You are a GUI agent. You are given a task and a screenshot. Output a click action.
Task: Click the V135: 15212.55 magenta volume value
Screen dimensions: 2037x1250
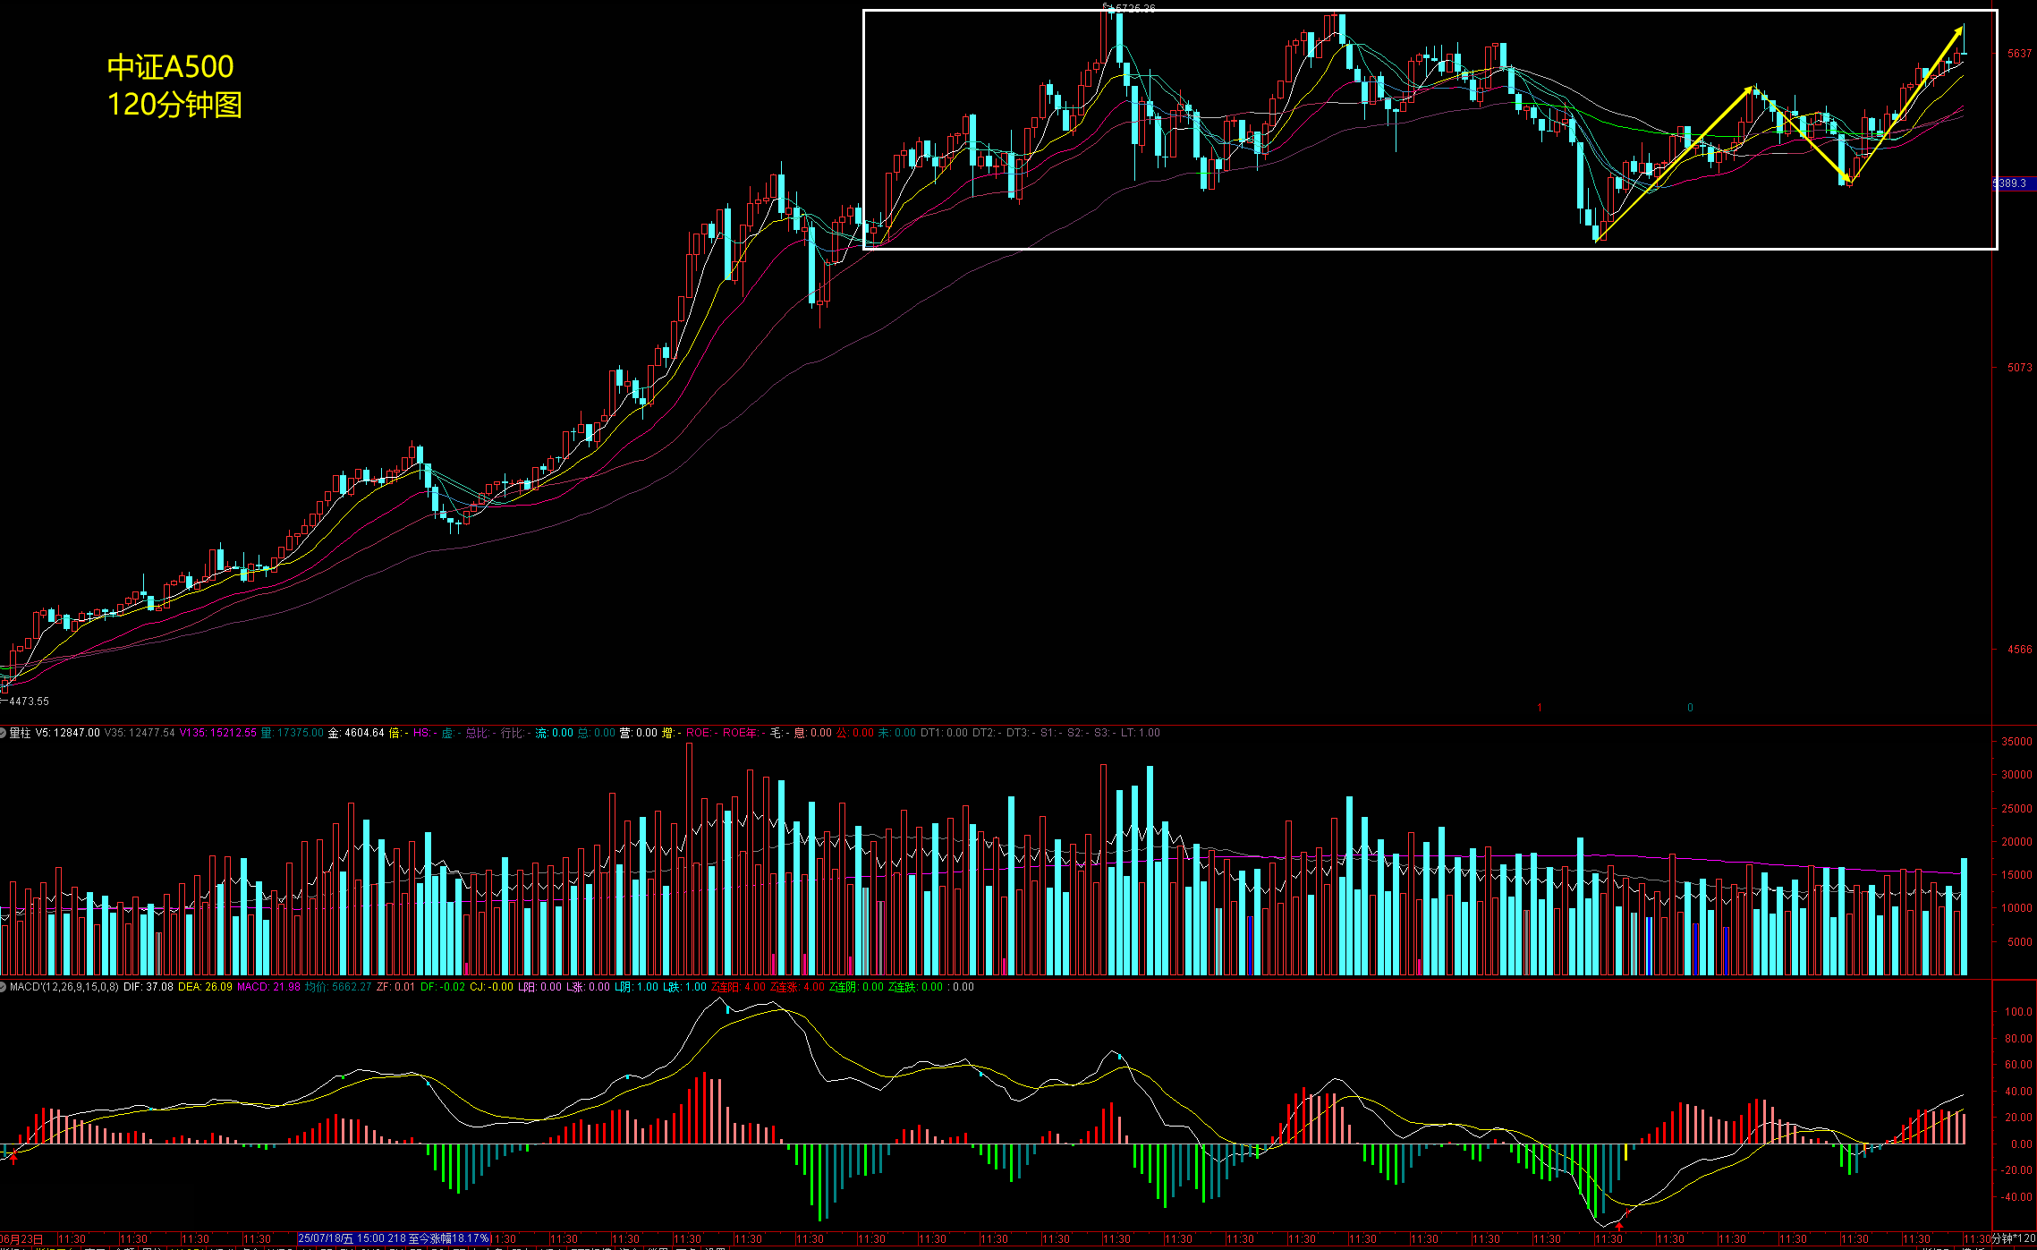tap(217, 733)
